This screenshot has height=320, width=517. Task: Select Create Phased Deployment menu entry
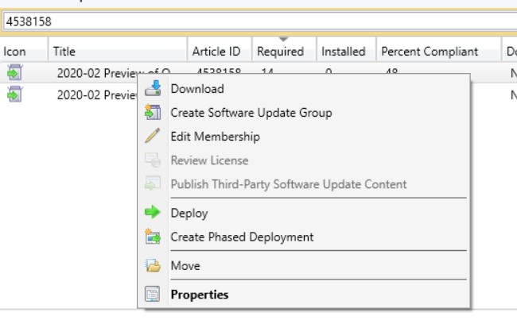click(x=242, y=237)
